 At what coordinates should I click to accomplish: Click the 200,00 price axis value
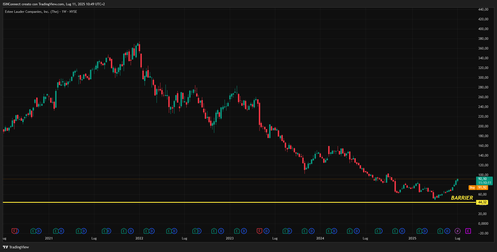click(x=483, y=126)
